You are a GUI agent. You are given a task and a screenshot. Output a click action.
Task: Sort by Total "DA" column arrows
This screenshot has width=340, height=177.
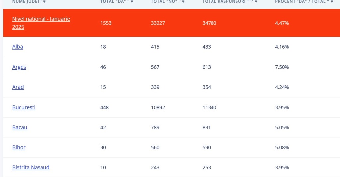tap(132, 2)
